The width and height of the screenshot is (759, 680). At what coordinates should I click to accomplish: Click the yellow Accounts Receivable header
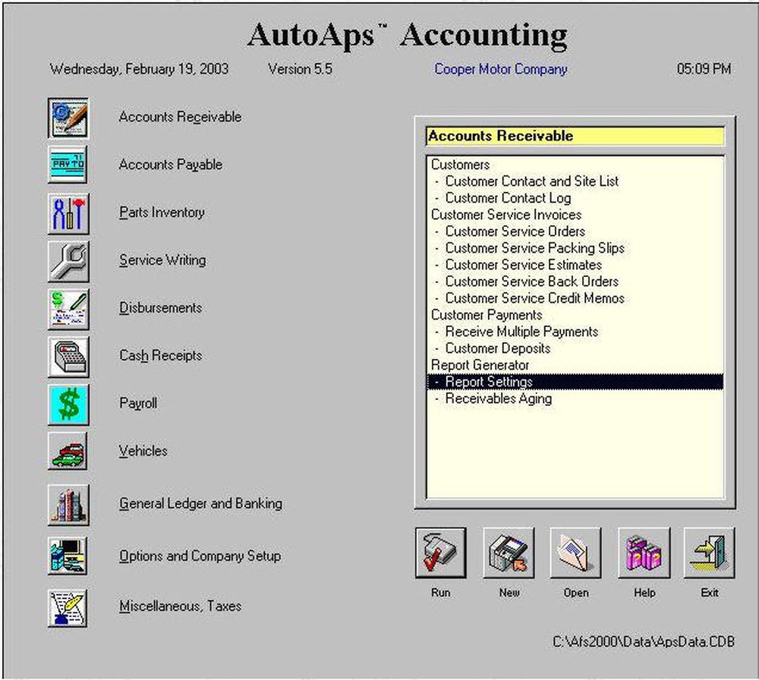click(575, 136)
